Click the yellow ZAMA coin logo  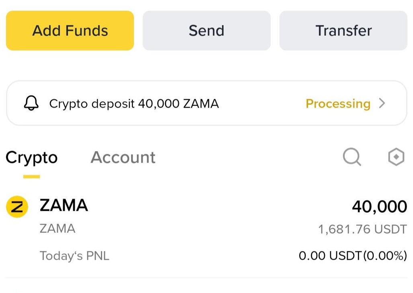click(17, 207)
